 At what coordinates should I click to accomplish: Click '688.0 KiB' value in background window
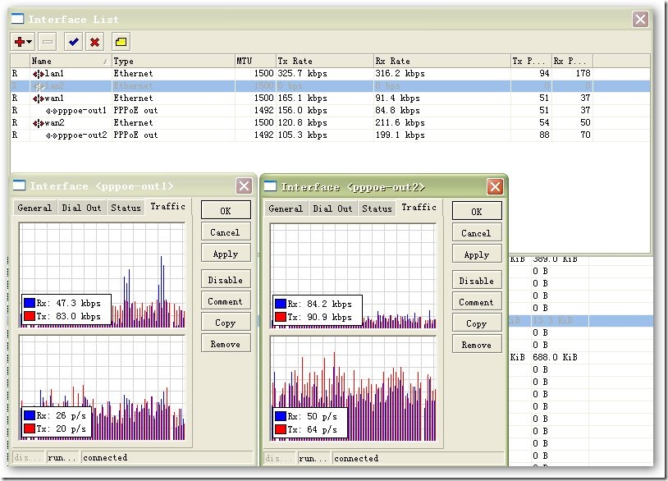coord(555,357)
